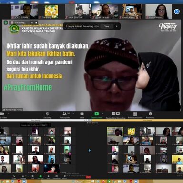
Task: Open Security in the lower-left Zoom window
Action: (x=14, y=177)
